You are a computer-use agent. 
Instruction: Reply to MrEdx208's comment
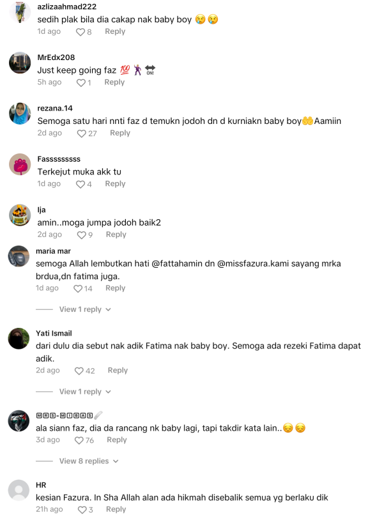[x=114, y=82]
